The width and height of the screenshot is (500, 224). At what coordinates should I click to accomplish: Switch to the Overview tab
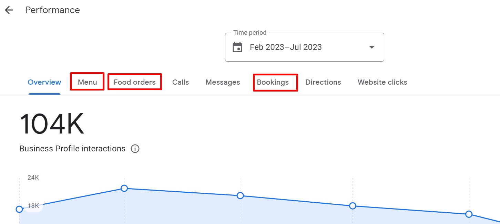point(44,82)
